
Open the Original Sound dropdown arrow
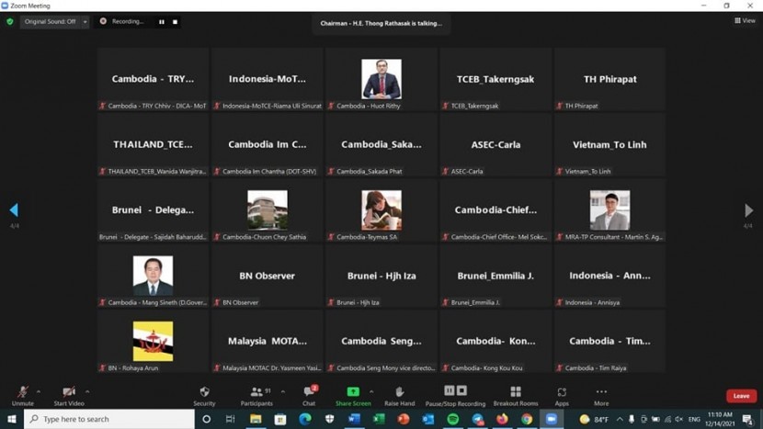pos(85,21)
